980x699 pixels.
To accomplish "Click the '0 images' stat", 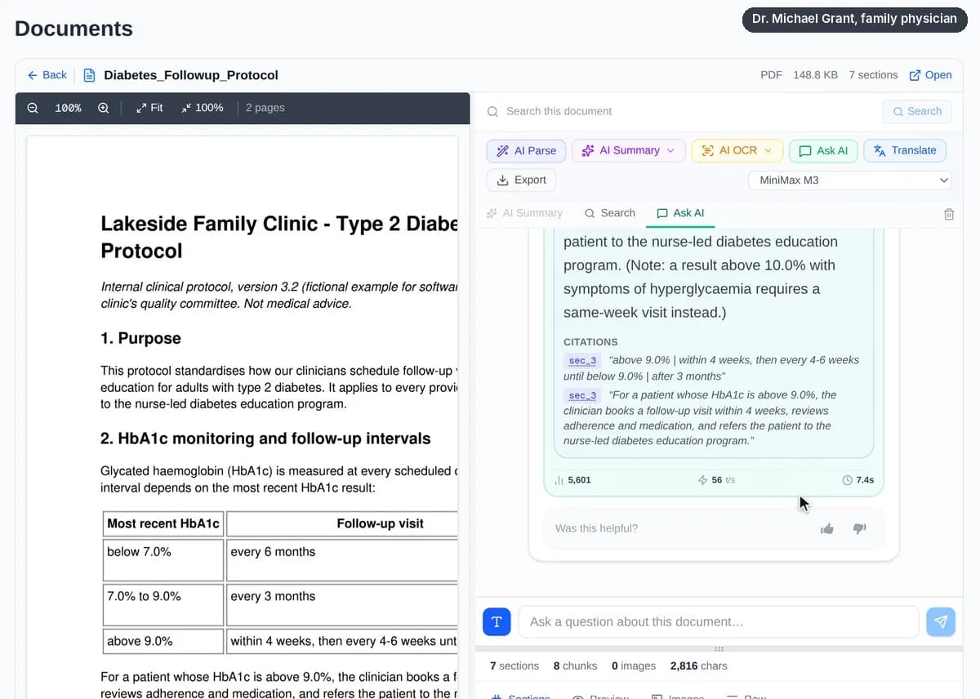I will tap(634, 666).
